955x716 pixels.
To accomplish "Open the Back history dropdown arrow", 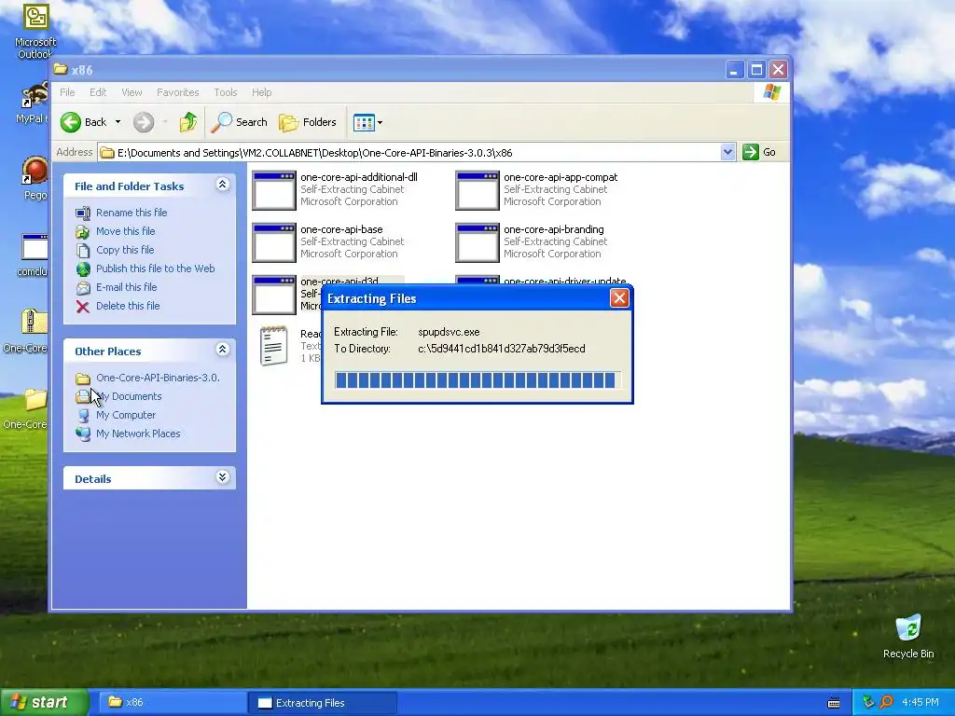I will [x=118, y=122].
